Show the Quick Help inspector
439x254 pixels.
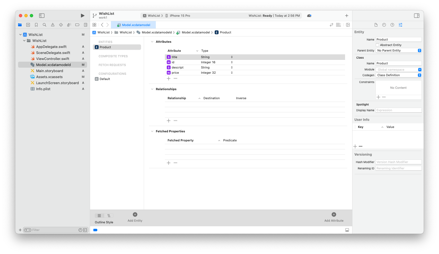(x=392, y=25)
